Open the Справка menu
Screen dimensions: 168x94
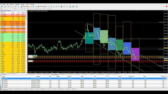[32, 4]
